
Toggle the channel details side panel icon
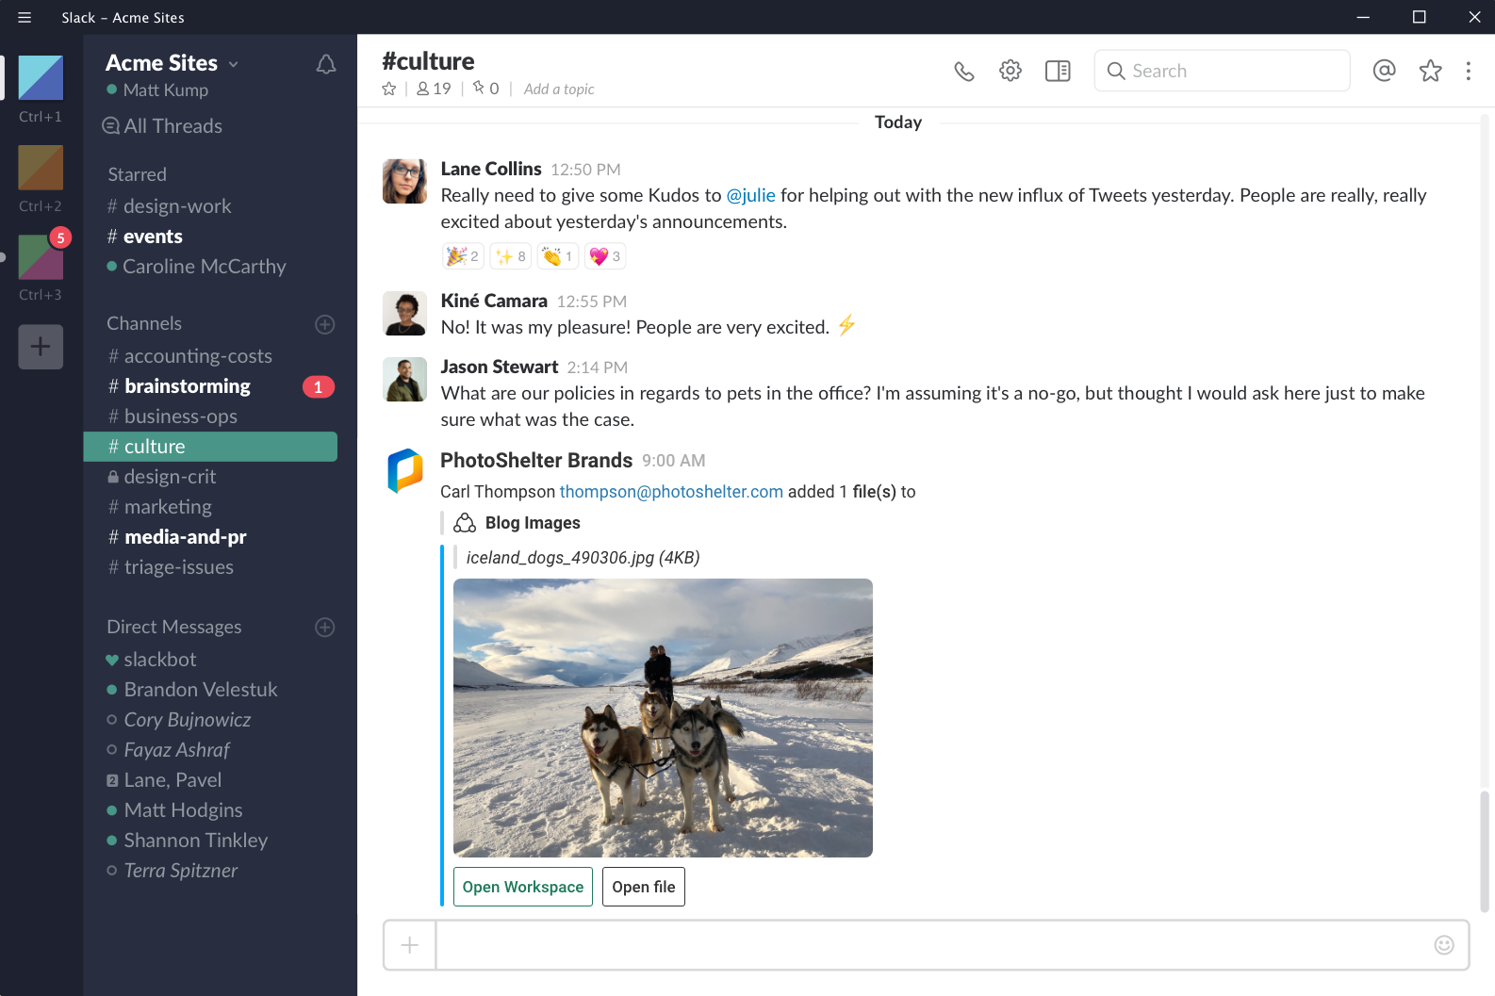tap(1058, 71)
